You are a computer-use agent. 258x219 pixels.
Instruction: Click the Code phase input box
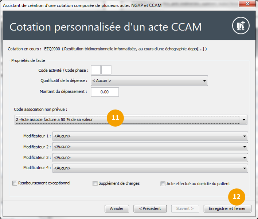106,69
